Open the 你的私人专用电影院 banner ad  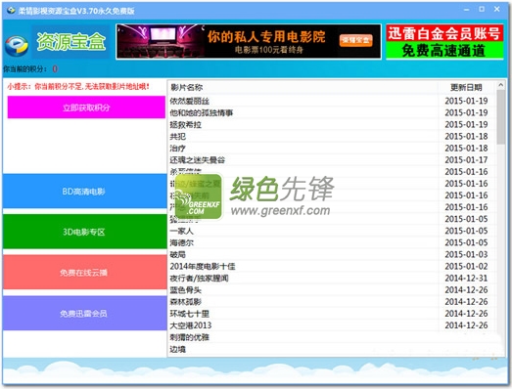click(x=249, y=41)
